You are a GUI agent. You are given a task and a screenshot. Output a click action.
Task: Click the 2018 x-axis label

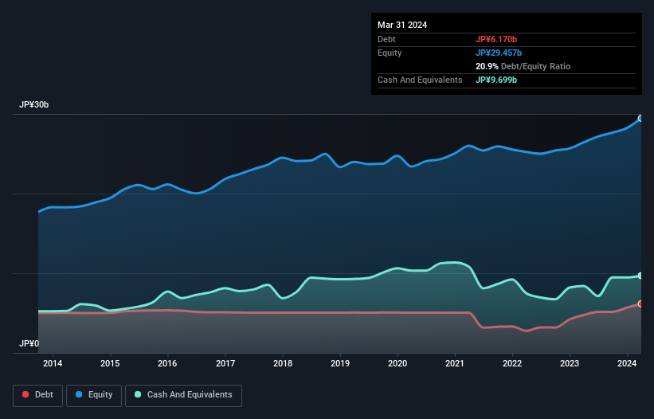[x=282, y=364]
